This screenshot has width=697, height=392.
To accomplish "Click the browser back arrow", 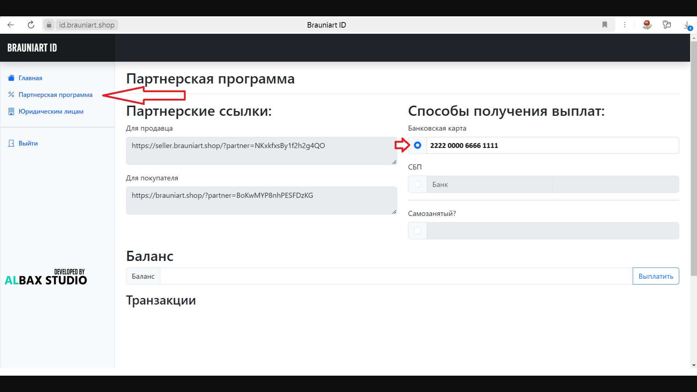I will pyautogui.click(x=11, y=25).
